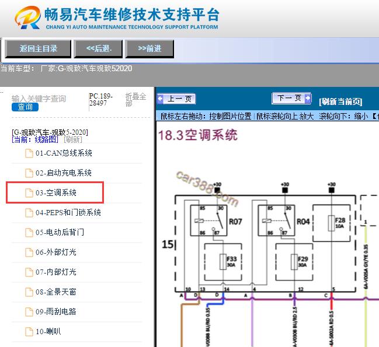Viewport: 379px width, 347px height.
Task: Click the document icon beside 03-空调系统
Action: 29,193
